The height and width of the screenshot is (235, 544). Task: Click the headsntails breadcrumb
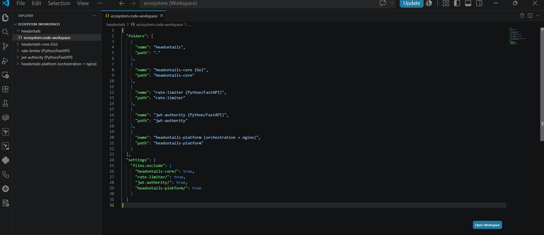[116, 24]
